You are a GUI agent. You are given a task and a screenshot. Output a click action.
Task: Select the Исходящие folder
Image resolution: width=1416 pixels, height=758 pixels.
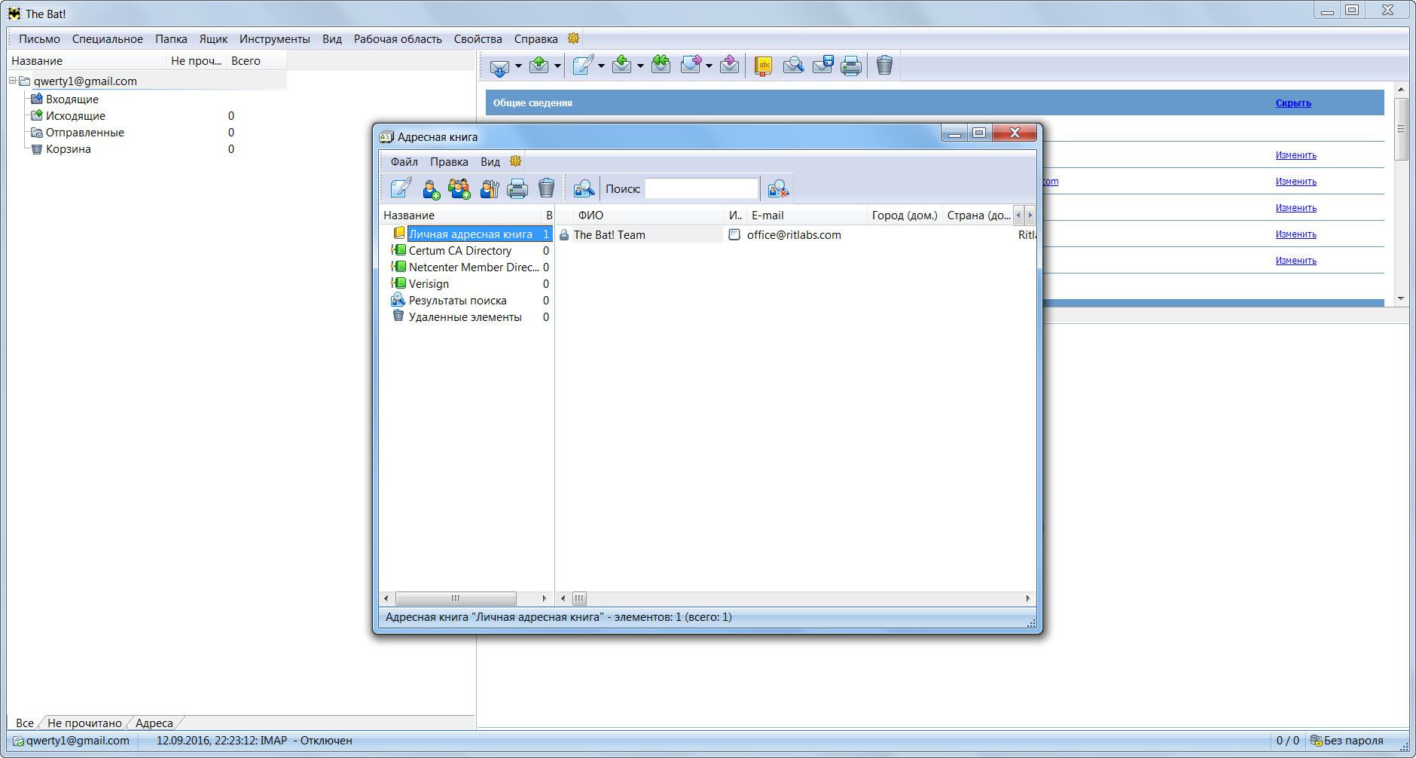[75, 116]
